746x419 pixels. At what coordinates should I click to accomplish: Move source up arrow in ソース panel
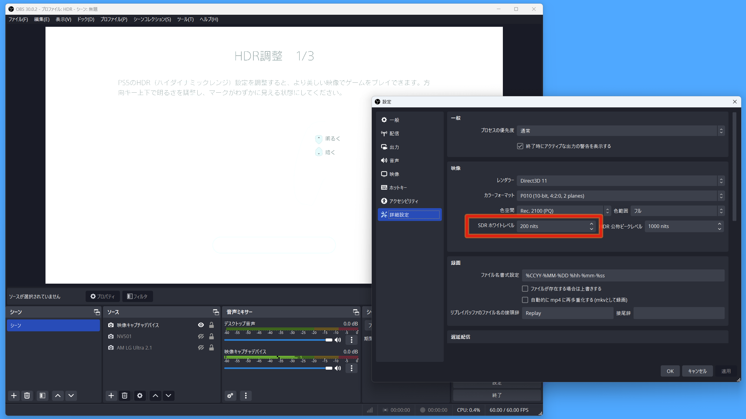[155, 396]
